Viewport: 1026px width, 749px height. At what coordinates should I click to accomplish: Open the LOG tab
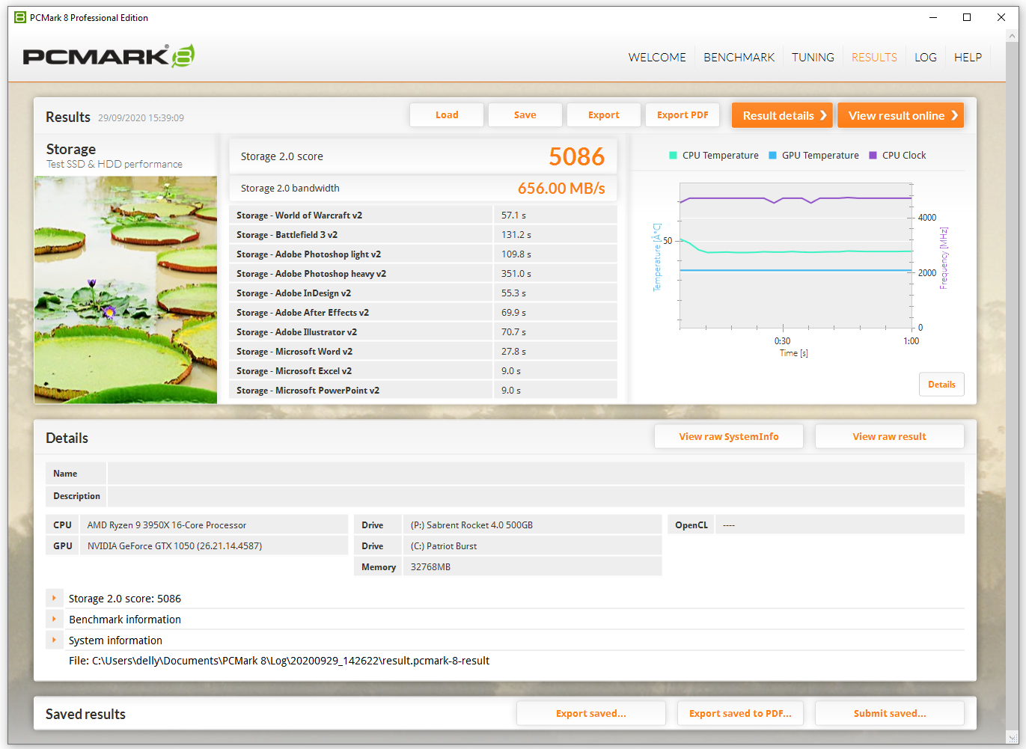tap(926, 57)
